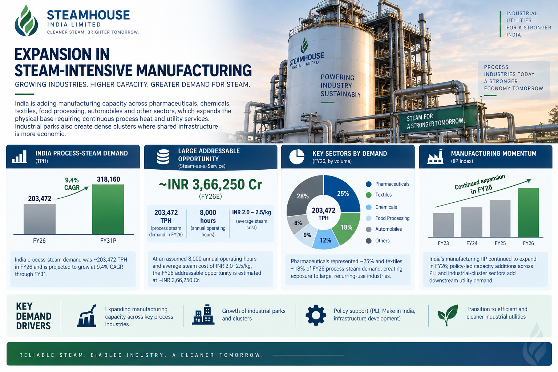Click the 'Continued expansion in FY26' chart label
The height and width of the screenshot is (372, 558).
click(480, 185)
